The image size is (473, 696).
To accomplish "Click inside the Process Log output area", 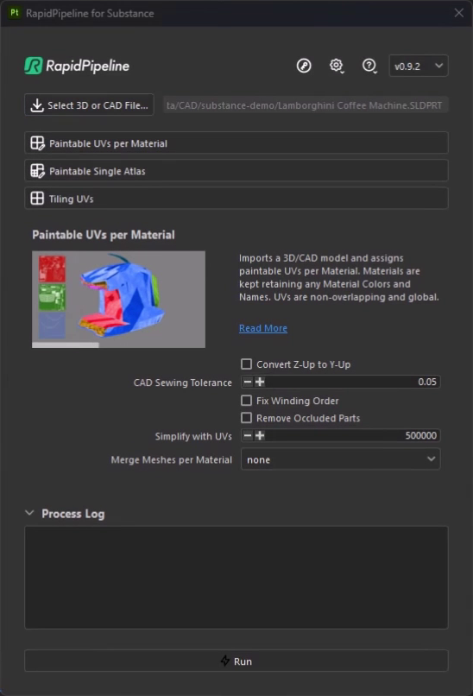I will [x=236, y=578].
